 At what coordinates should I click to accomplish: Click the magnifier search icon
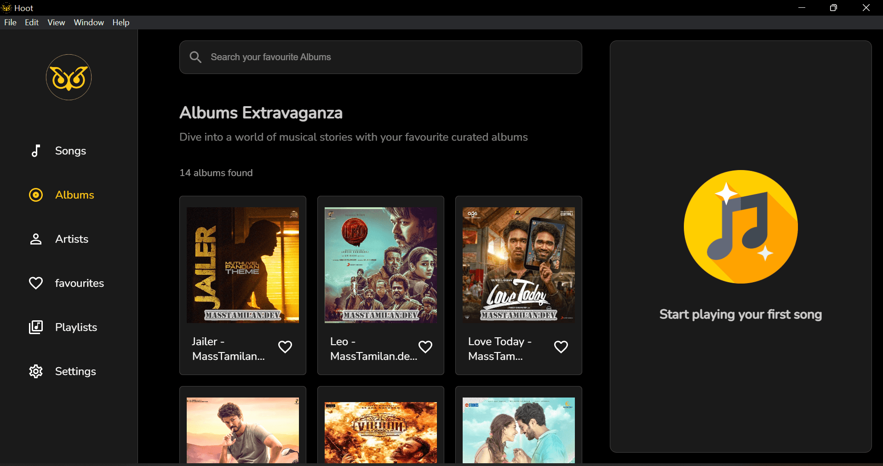(195, 57)
